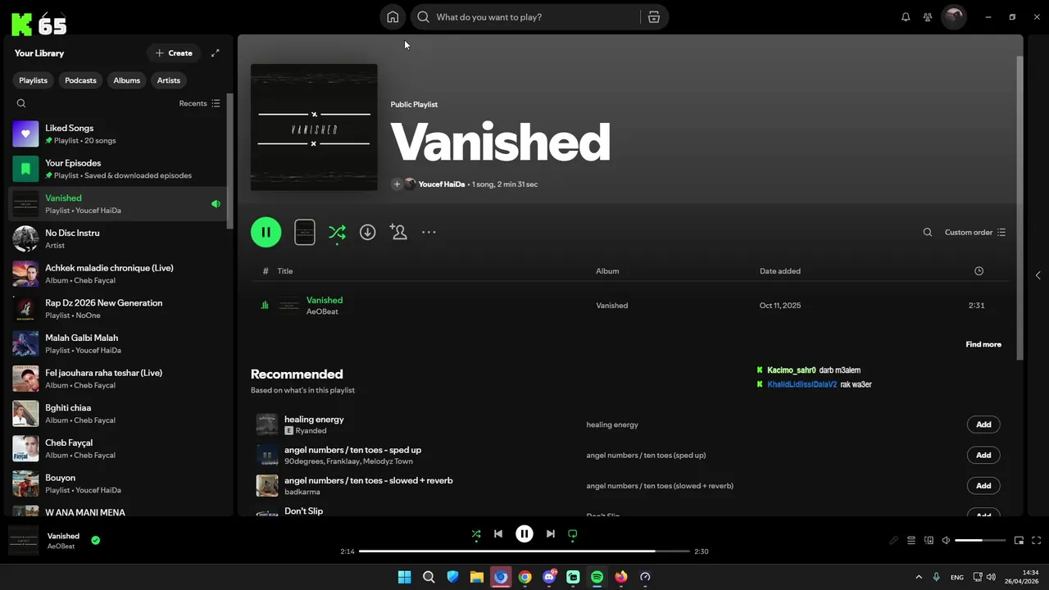Image resolution: width=1049 pixels, height=590 pixels.
Task: Pause playback with the large green button
Action: [266, 233]
